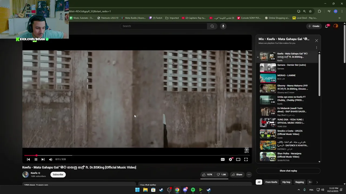Viewport: 346px width, 194px height.
Task: Open Capitano Rap bookmark
Action: point(194,18)
